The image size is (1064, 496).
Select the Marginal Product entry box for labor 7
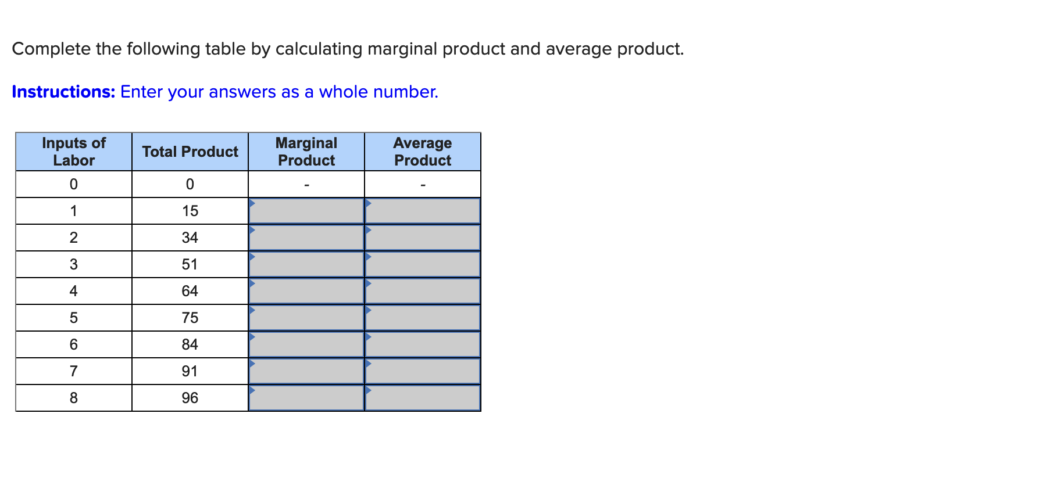(306, 371)
